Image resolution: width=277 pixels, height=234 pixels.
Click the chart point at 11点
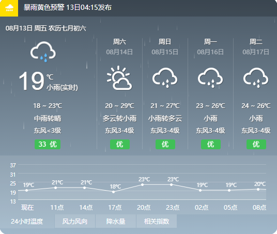click(55, 188)
